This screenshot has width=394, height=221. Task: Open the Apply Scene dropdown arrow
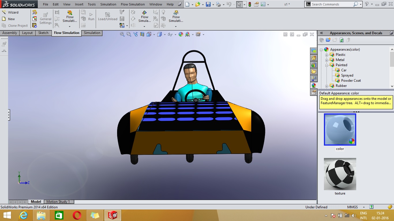[x=193, y=35]
